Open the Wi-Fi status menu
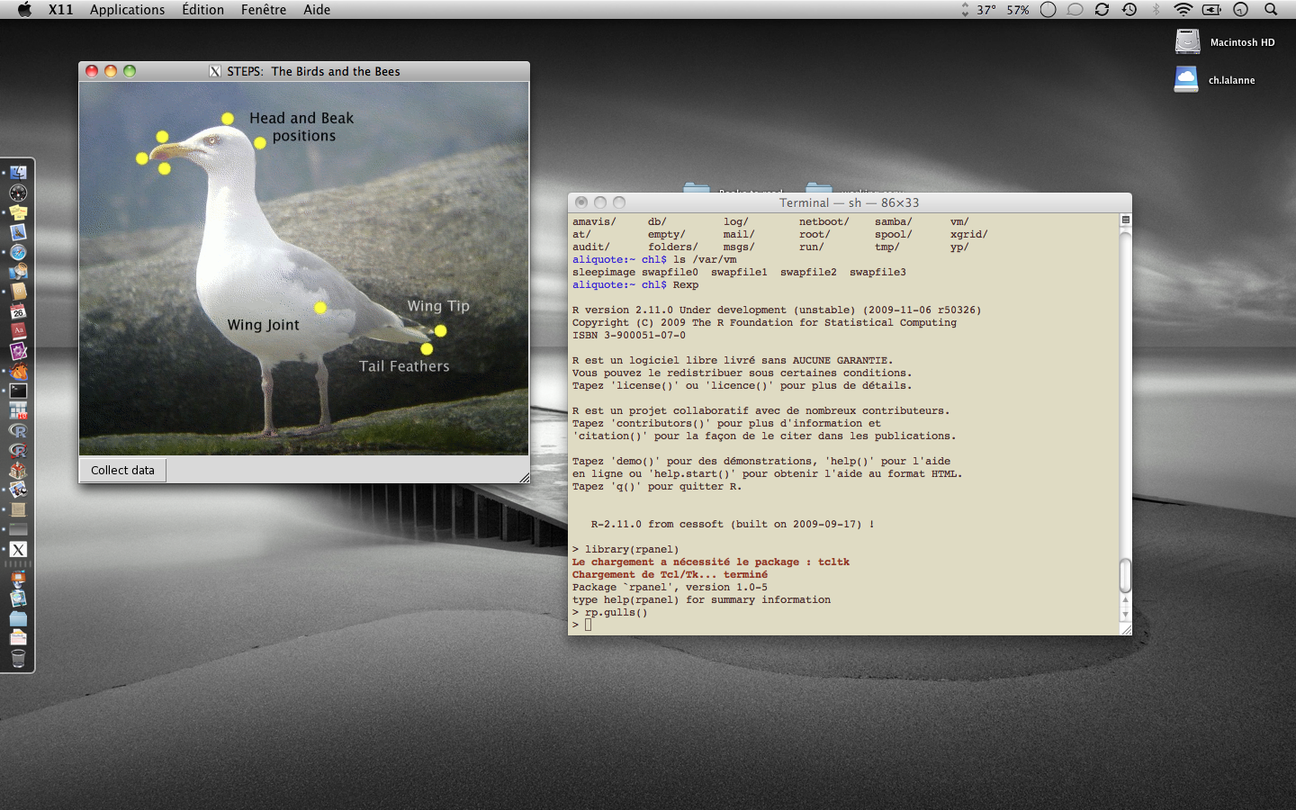Image resolution: width=1296 pixels, height=810 pixels. [1183, 10]
